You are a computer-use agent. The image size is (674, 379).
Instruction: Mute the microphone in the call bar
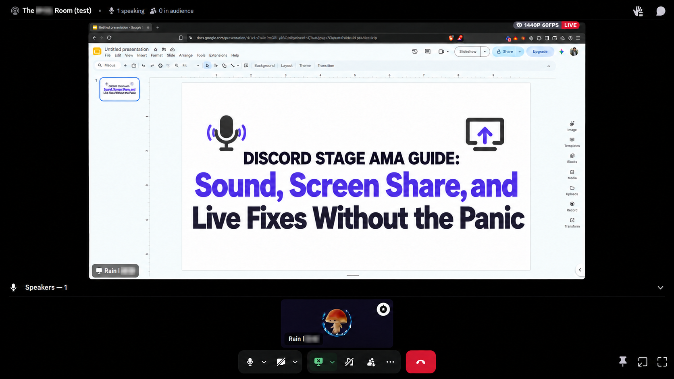click(250, 362)
